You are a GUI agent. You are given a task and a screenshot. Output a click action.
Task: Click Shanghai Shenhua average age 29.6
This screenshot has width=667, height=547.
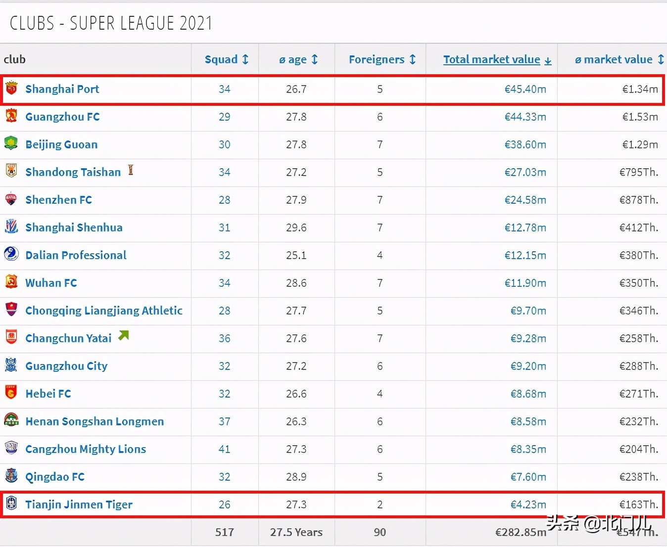pos(296,228)
